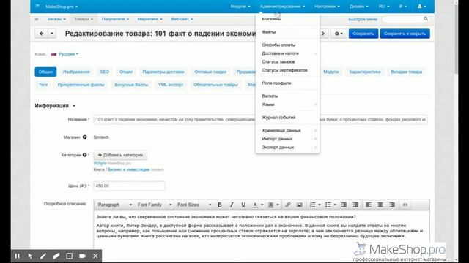
Task: Open the Настройки dropdown menu
Action: [327, 7]
